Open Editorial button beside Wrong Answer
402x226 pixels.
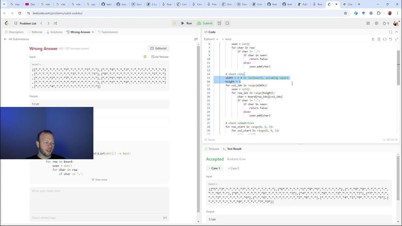pos(158,48)
